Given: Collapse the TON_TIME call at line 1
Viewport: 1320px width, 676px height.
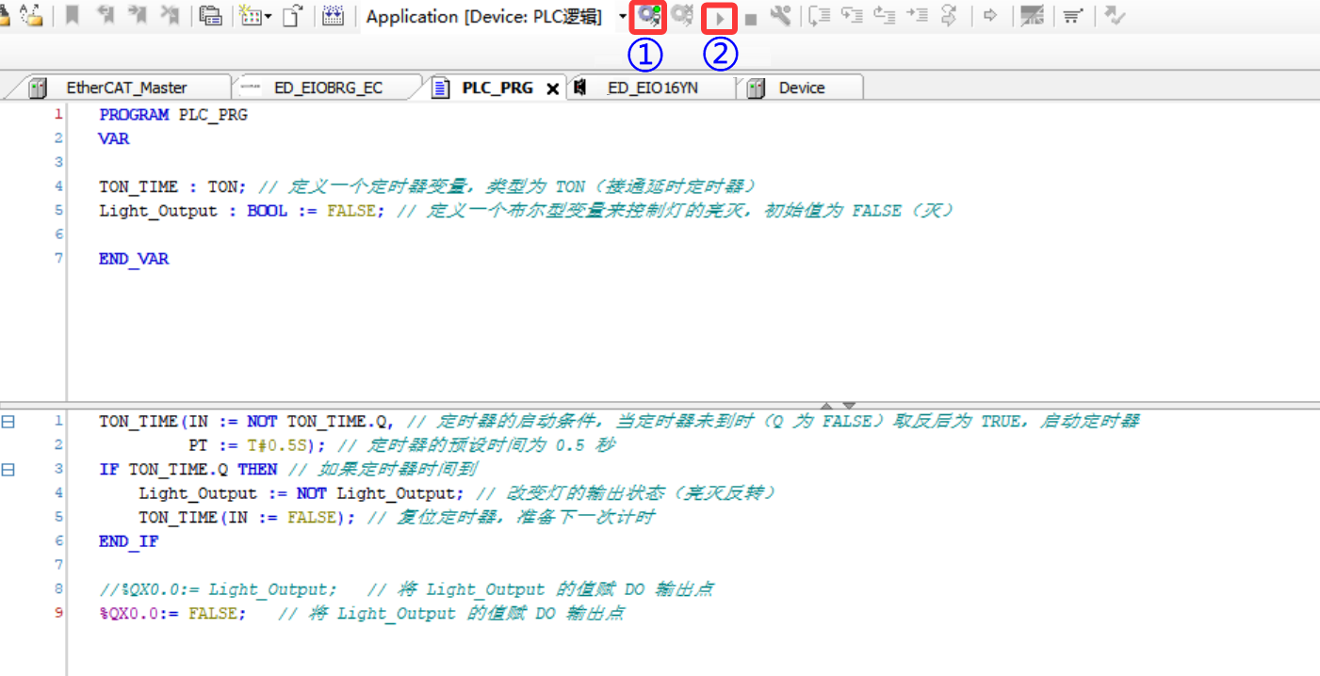Looking at the screenshot, I should coord(8,422).
